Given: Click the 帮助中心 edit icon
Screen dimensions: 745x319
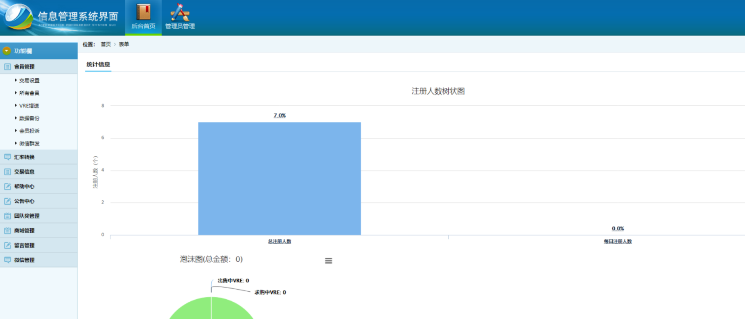Looking at the screenshot, I should pyautogui.click(x=8, y=186).
